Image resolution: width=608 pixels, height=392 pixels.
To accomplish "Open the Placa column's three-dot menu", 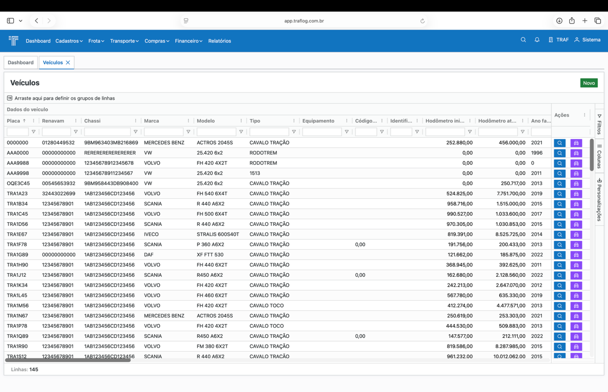I will coord(34,121).
